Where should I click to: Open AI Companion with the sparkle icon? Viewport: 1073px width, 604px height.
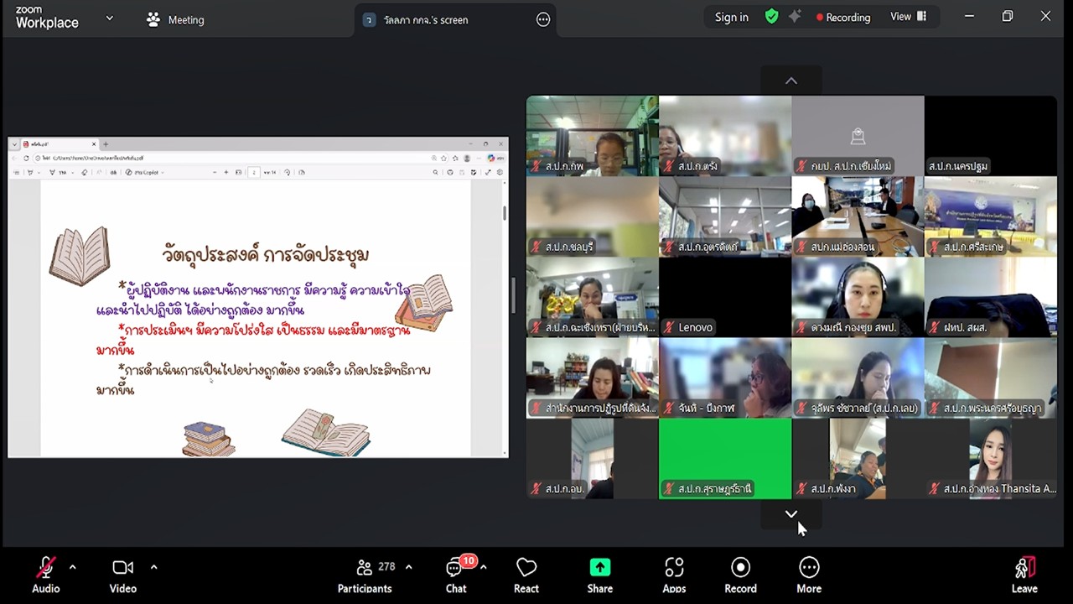tap(794, 16)
